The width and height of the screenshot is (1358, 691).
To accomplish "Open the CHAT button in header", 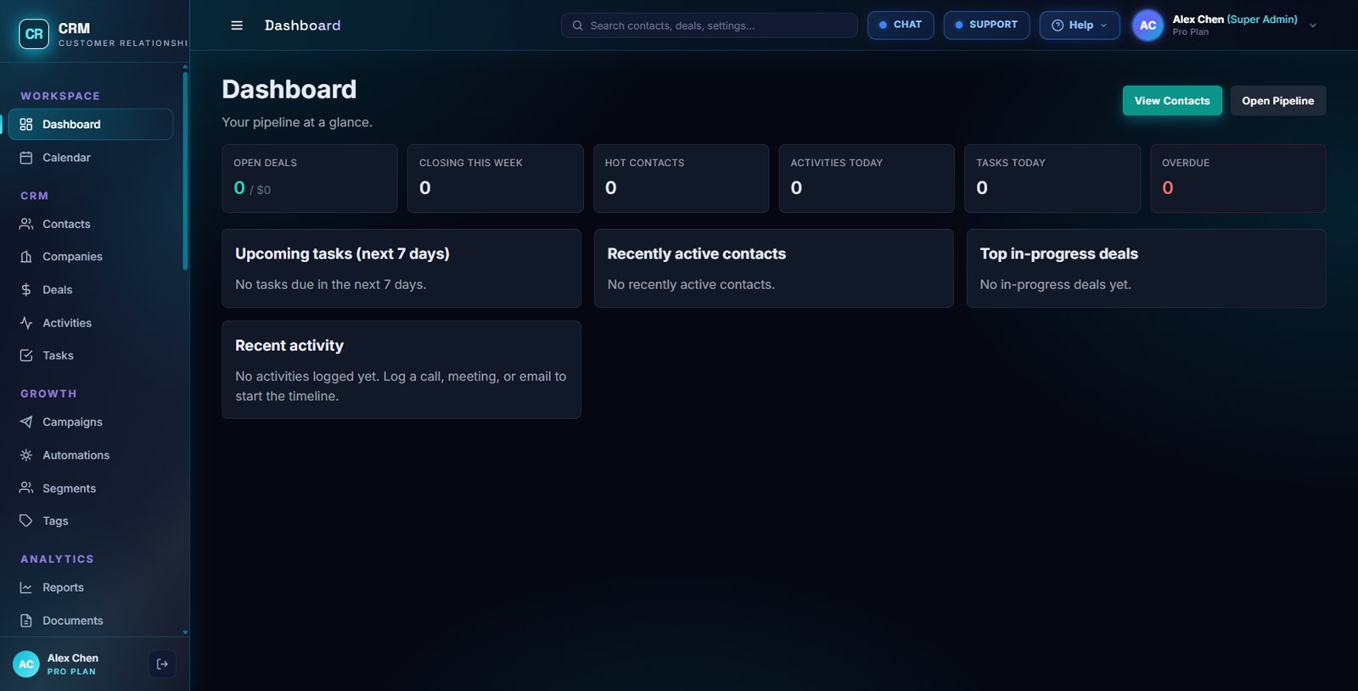I will 901,25.
